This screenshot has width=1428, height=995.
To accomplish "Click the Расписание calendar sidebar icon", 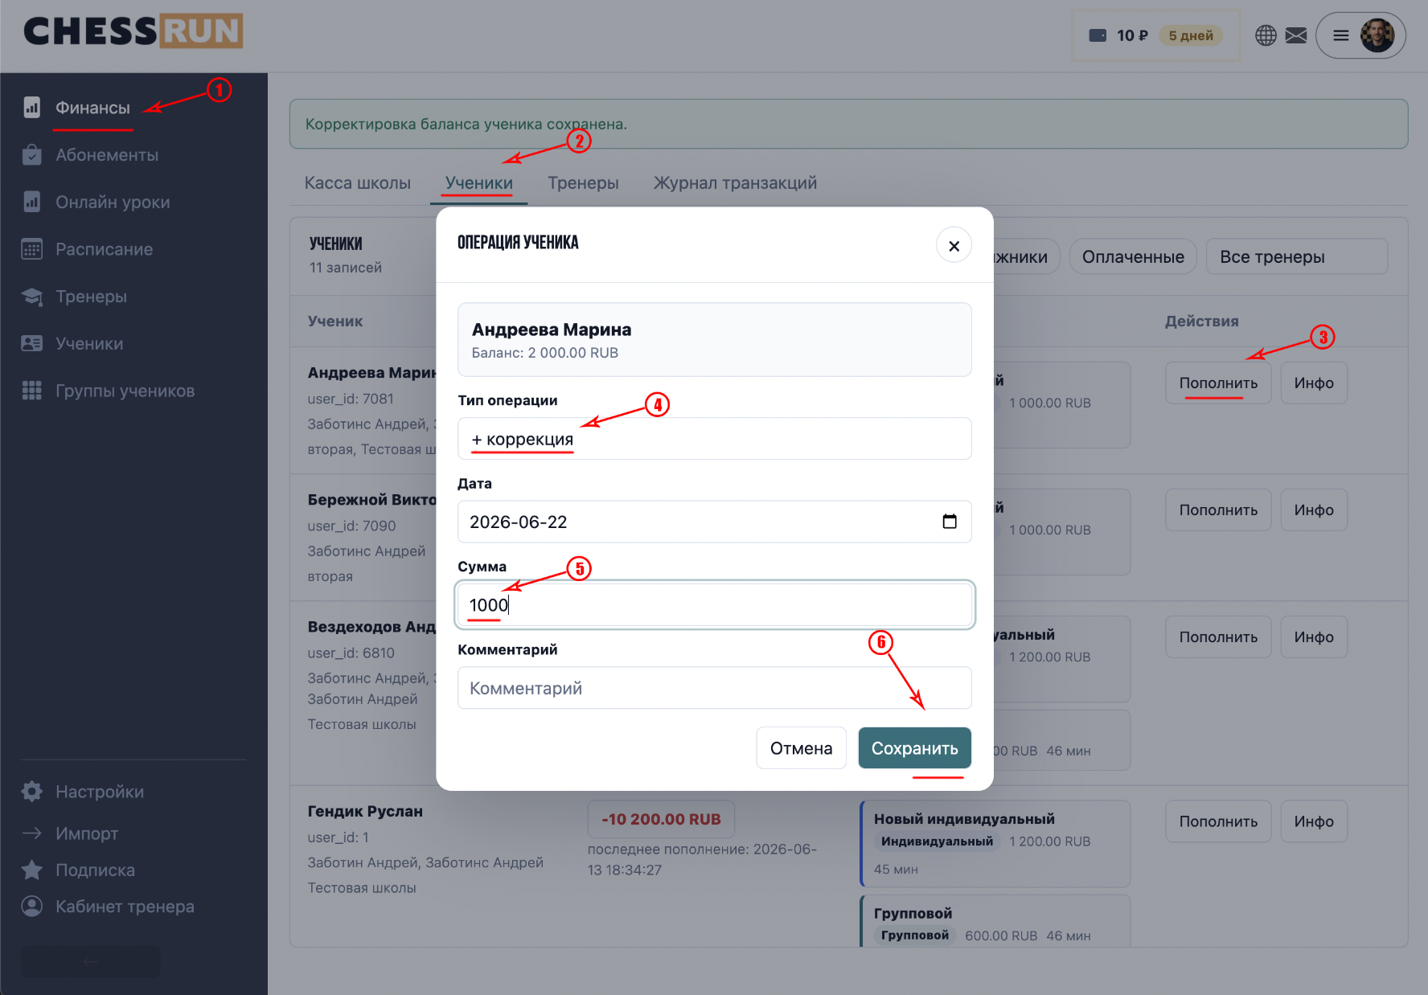I will click(31, 249).
